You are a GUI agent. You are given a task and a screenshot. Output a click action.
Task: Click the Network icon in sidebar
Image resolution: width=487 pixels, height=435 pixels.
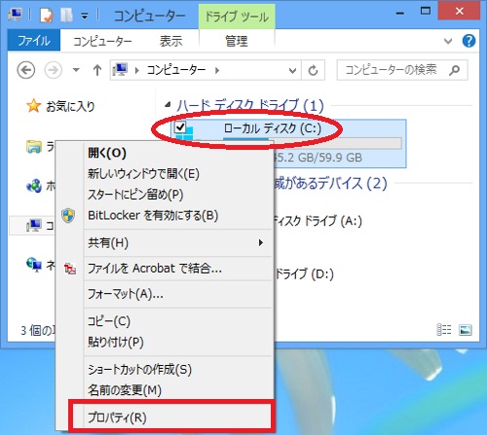click(34, 265)
